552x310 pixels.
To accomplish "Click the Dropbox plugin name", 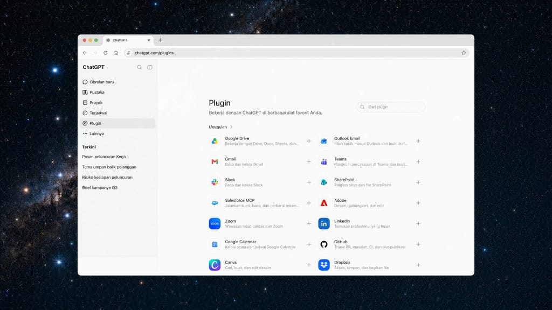I will click(342, 263).
